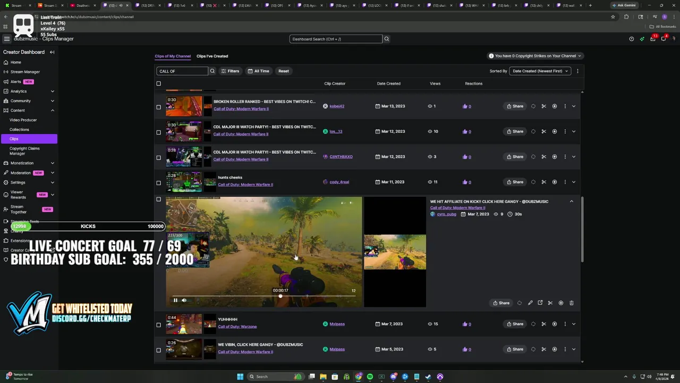Click the feature circle icon in expanded panel
This screenshot has width=680, height=383.
coord(519,303)
